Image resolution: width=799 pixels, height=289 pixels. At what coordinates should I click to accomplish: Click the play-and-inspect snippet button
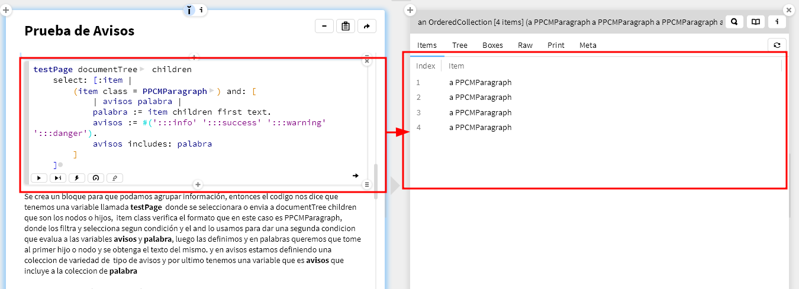tap(58, 177)
